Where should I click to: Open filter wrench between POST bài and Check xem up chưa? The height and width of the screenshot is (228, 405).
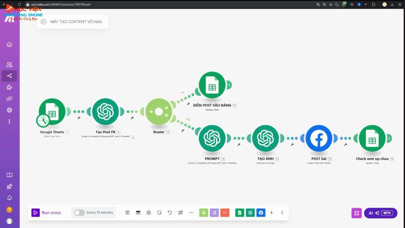tap(346, 145)
